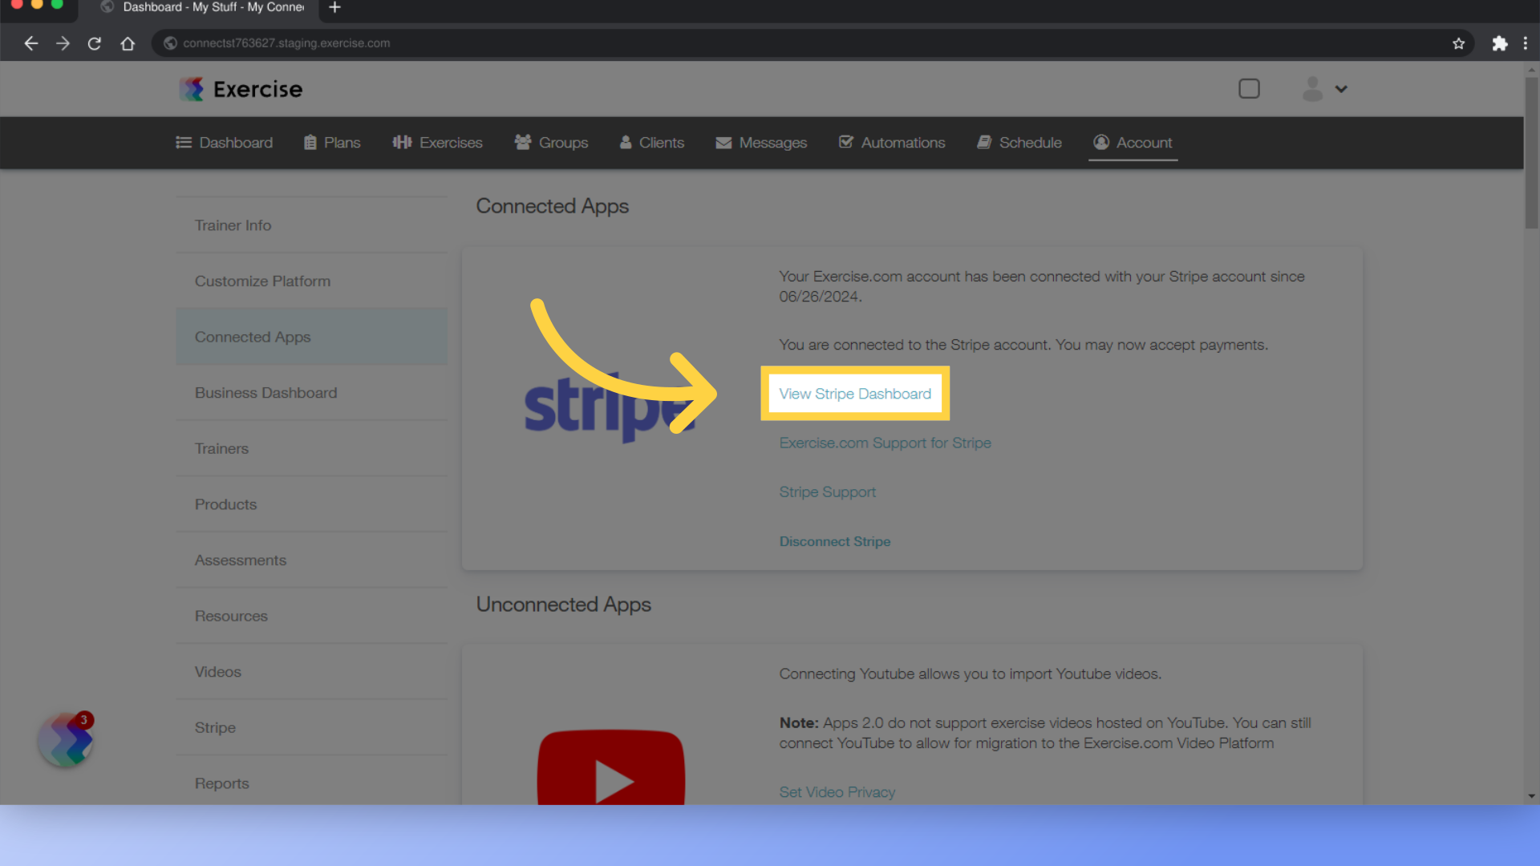Bookmark the page with the star icon
Screen dimensions: 1540x866
click(1458, 43)
